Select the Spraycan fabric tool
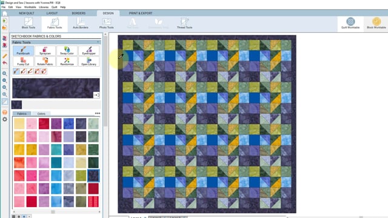Screen dimensions: 388x218 (45, 51)
